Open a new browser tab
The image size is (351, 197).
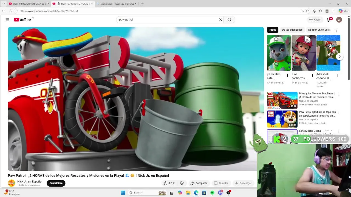point(142,4)
